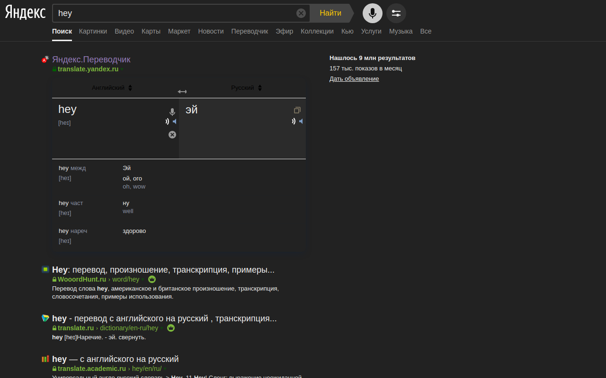The width and height of the screenshot is (606, 378).
Task: Expand the arrow after word/hey
Action: [x=143, y=280]
